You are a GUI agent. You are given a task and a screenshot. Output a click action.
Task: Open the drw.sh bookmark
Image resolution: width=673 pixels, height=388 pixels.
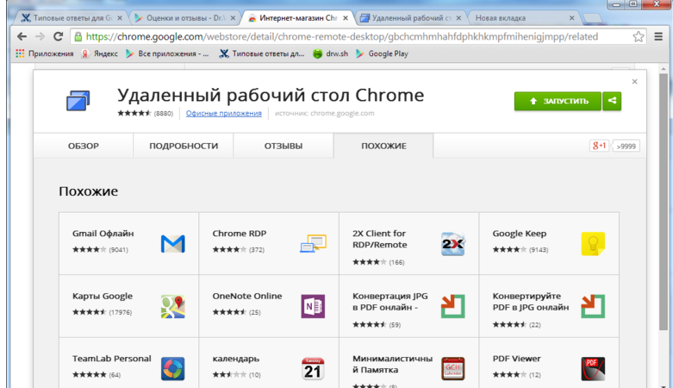pos(331,53)
